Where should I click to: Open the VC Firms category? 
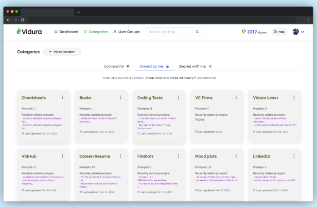[x=217, y=116]
